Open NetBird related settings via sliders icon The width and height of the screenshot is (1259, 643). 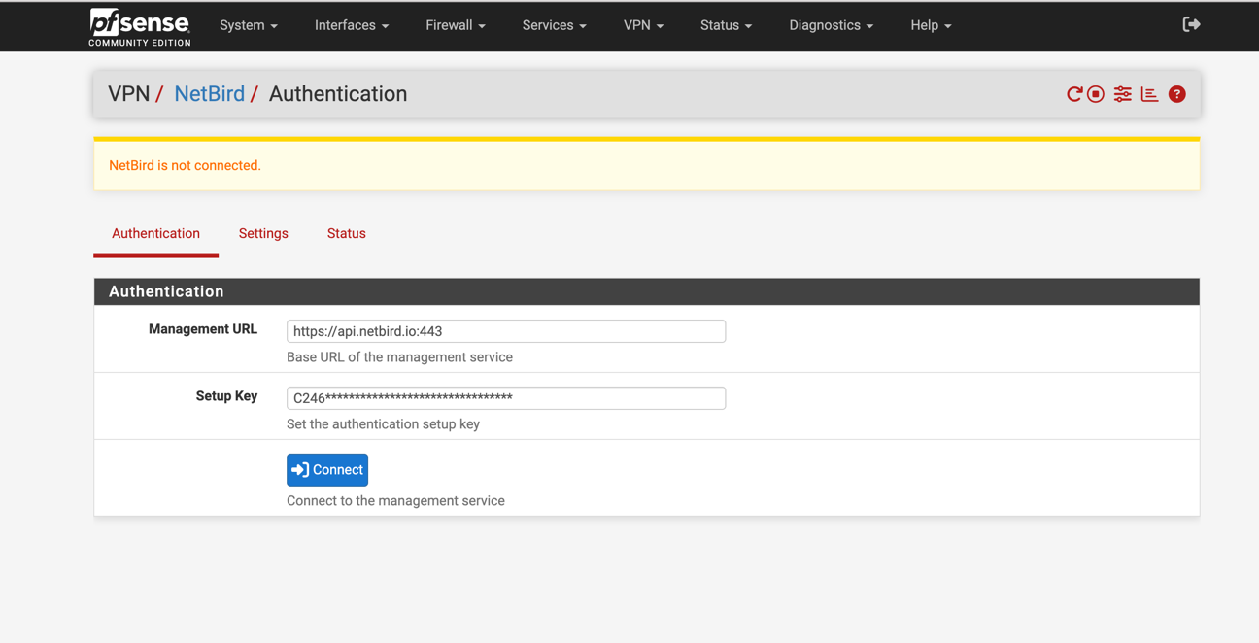(1122, 93)
